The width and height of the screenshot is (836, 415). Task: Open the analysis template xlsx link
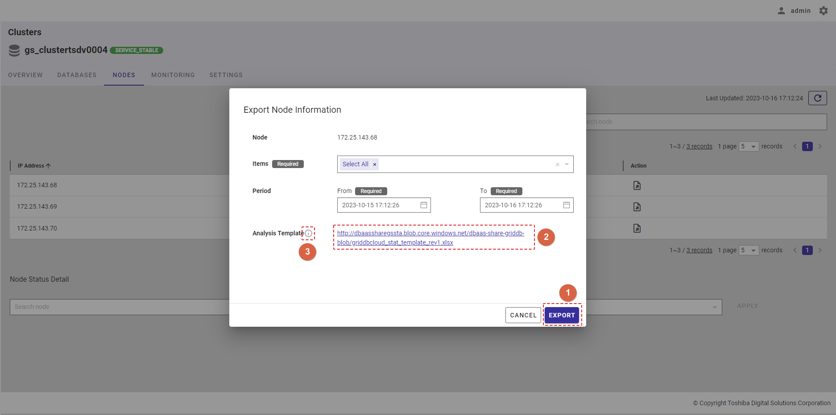point(430,238)
